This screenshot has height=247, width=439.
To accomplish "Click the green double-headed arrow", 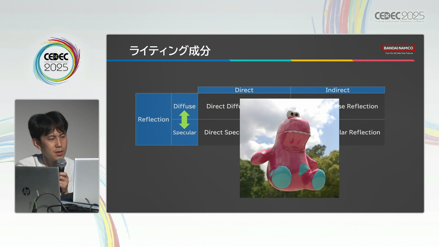I will (x=184, y=119).
